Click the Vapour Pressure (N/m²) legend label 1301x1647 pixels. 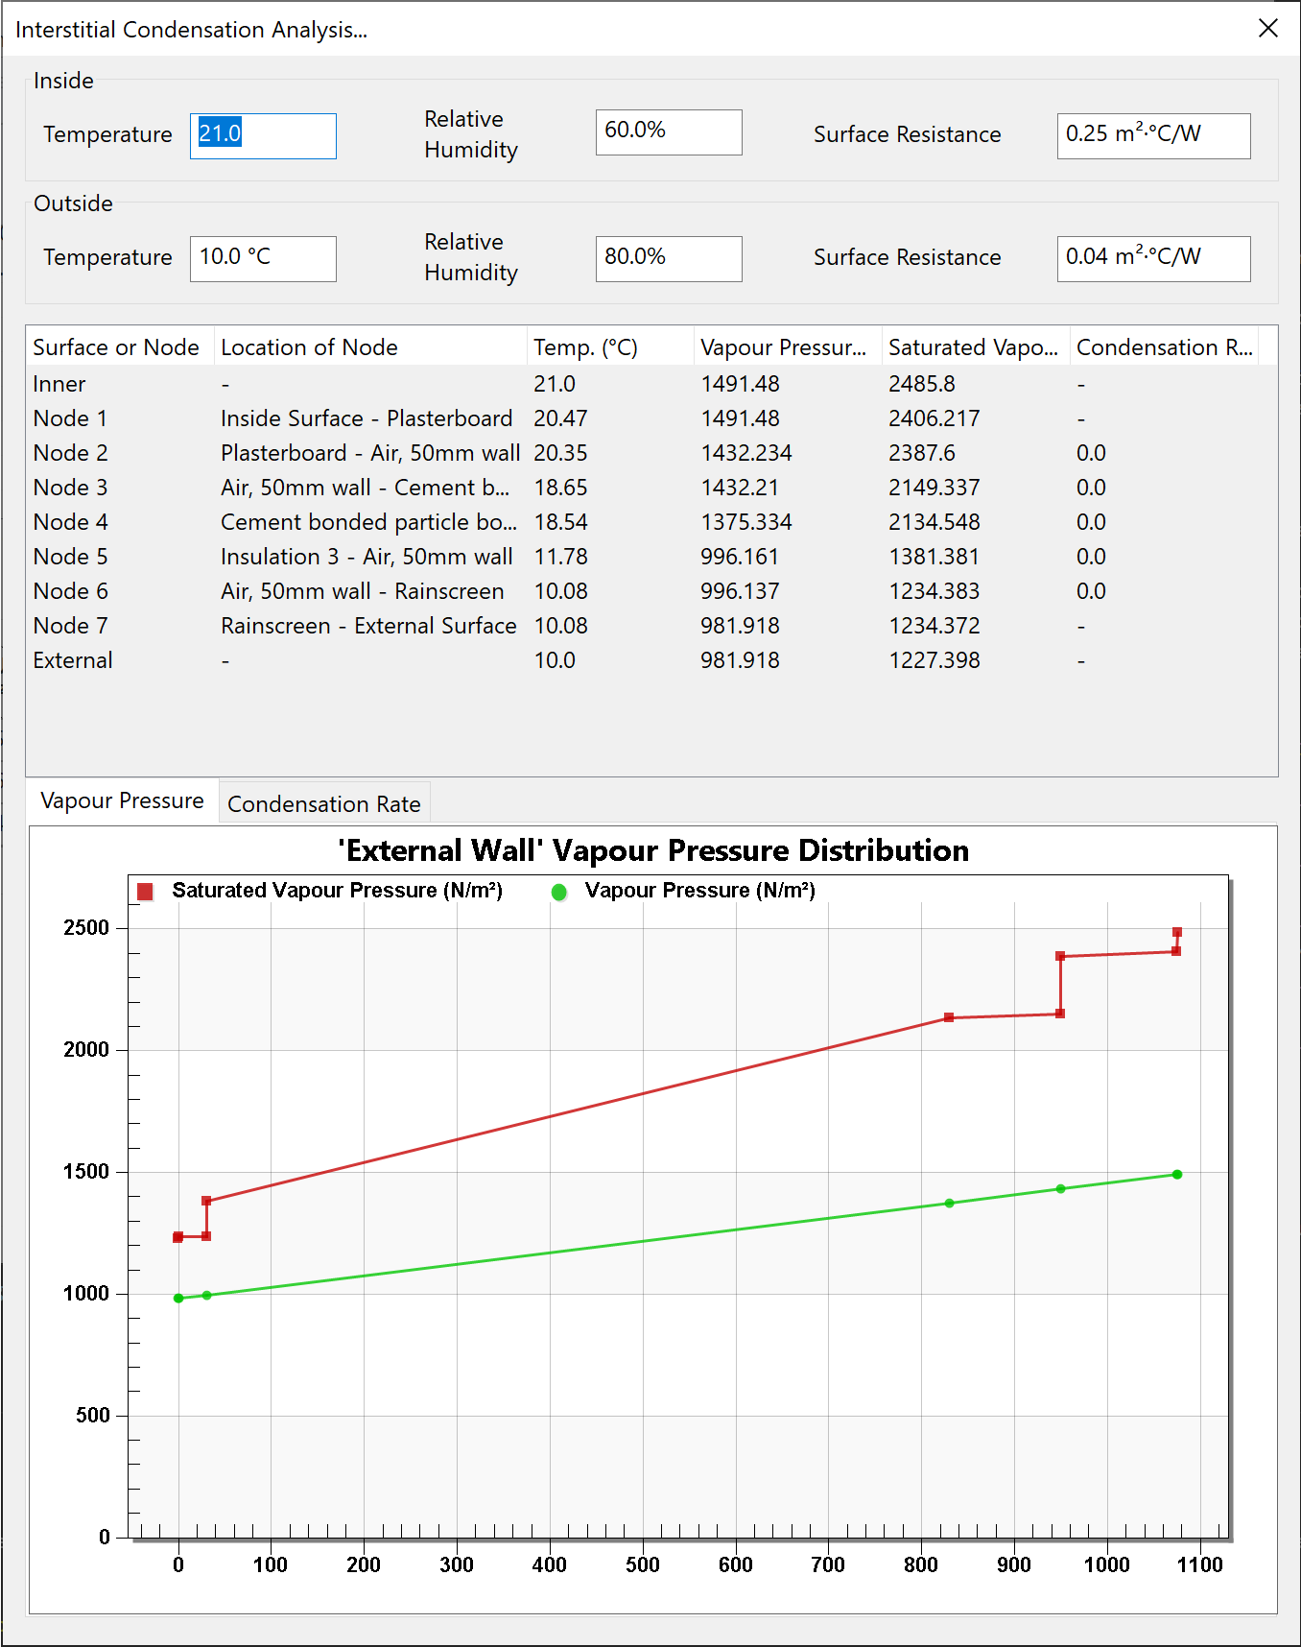(700, 891)
